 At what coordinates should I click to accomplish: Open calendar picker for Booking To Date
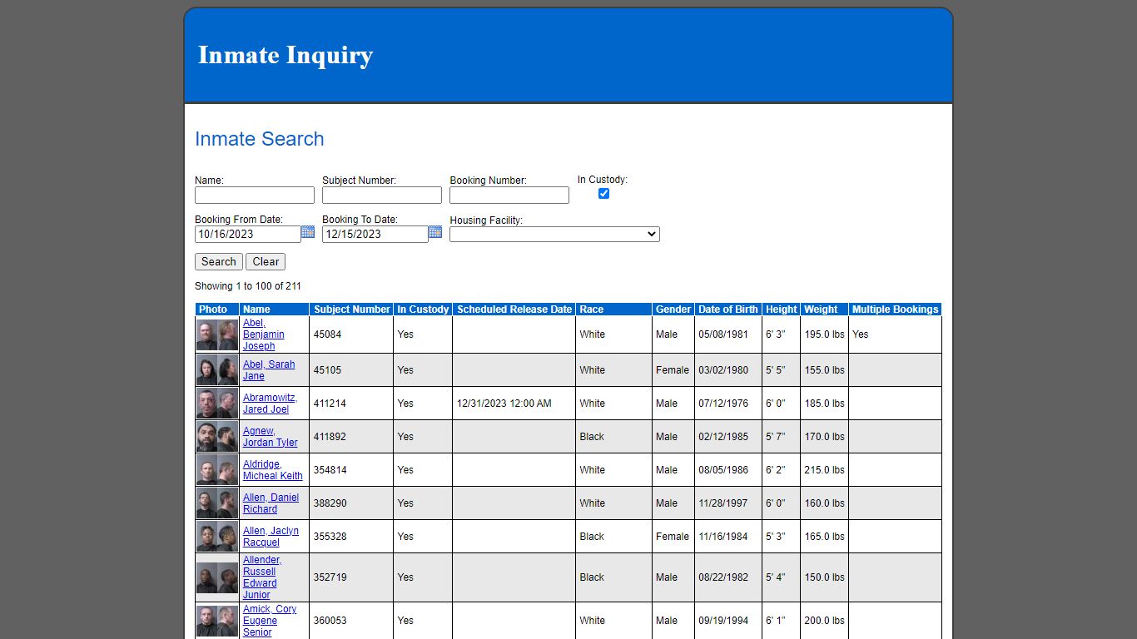point(435,232)
